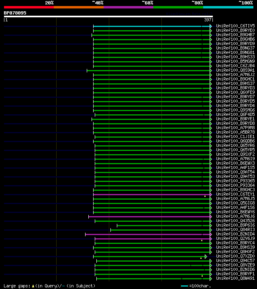Viewport: 257px width, 289px height.
Task: Select the UniRef100_Q60FE9 label
Action: coord(235,92)
